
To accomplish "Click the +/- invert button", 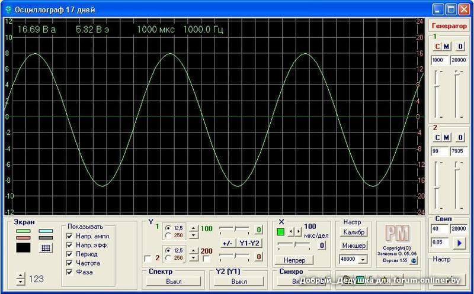I will coord(227,243).
